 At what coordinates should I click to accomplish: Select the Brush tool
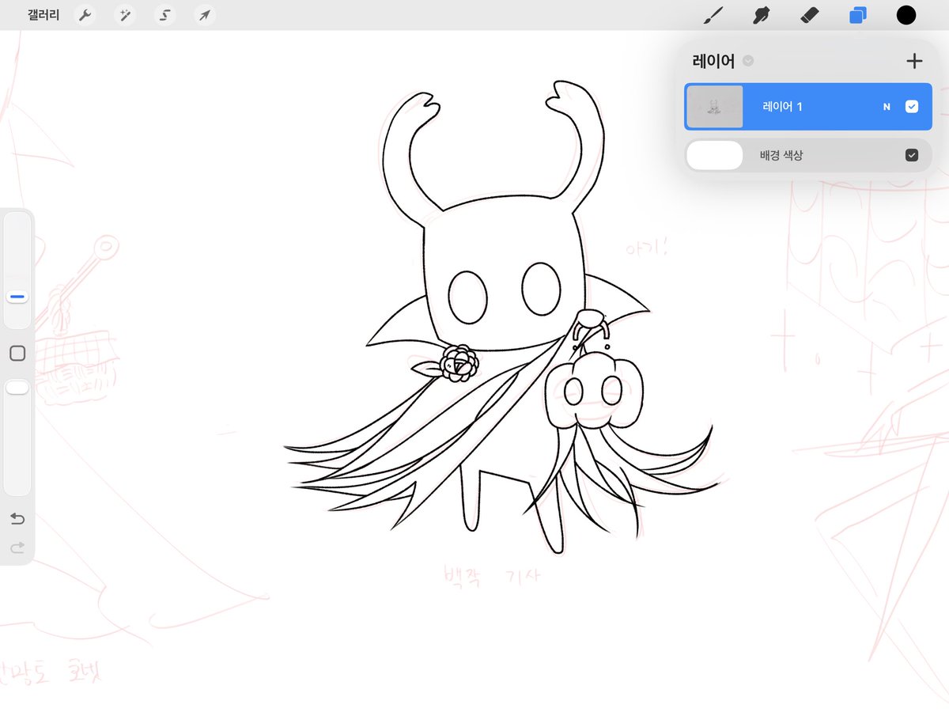[713, 15]
